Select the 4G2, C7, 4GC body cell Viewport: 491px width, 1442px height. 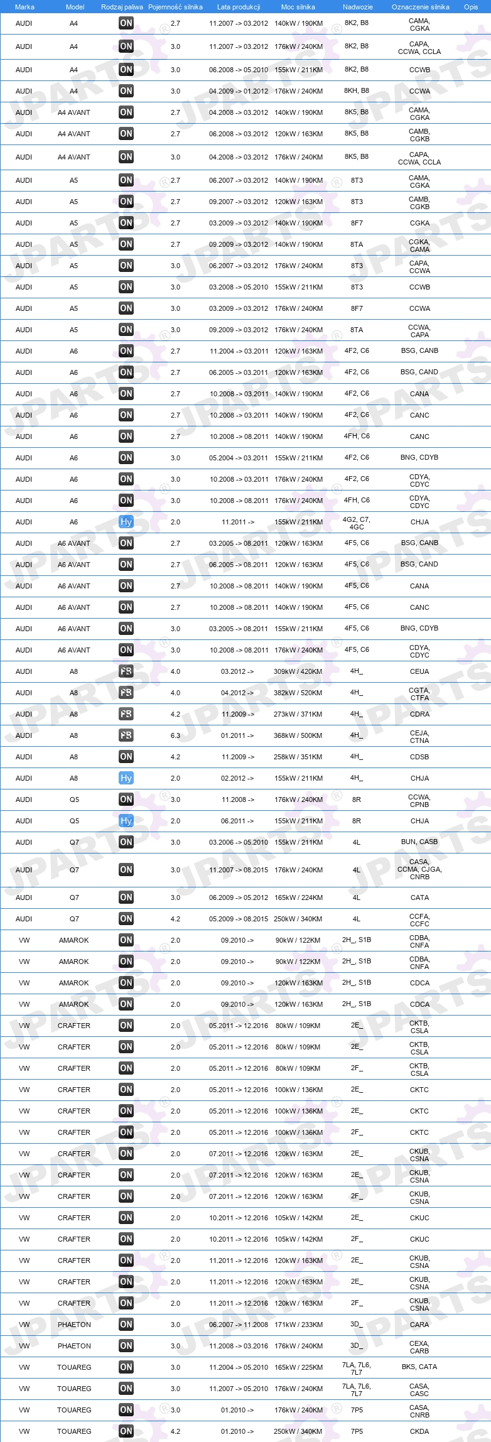coord(357,523)
